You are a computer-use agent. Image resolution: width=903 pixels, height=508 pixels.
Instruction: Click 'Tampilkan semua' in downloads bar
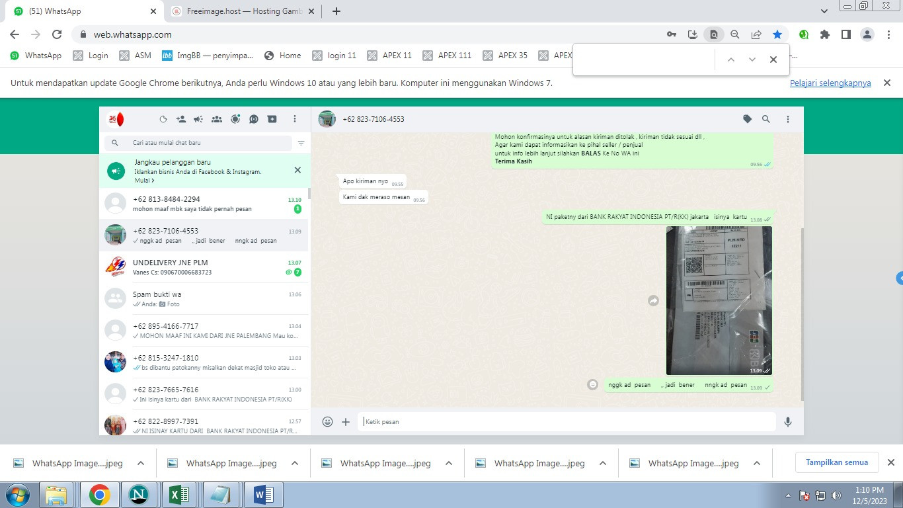click(x=837, y=462)
